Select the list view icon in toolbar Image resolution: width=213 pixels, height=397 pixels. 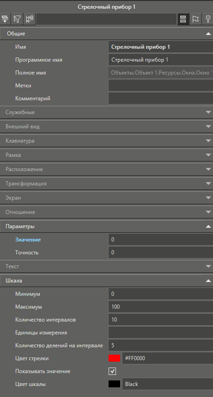pyautogui.click(x=183, y=19)
